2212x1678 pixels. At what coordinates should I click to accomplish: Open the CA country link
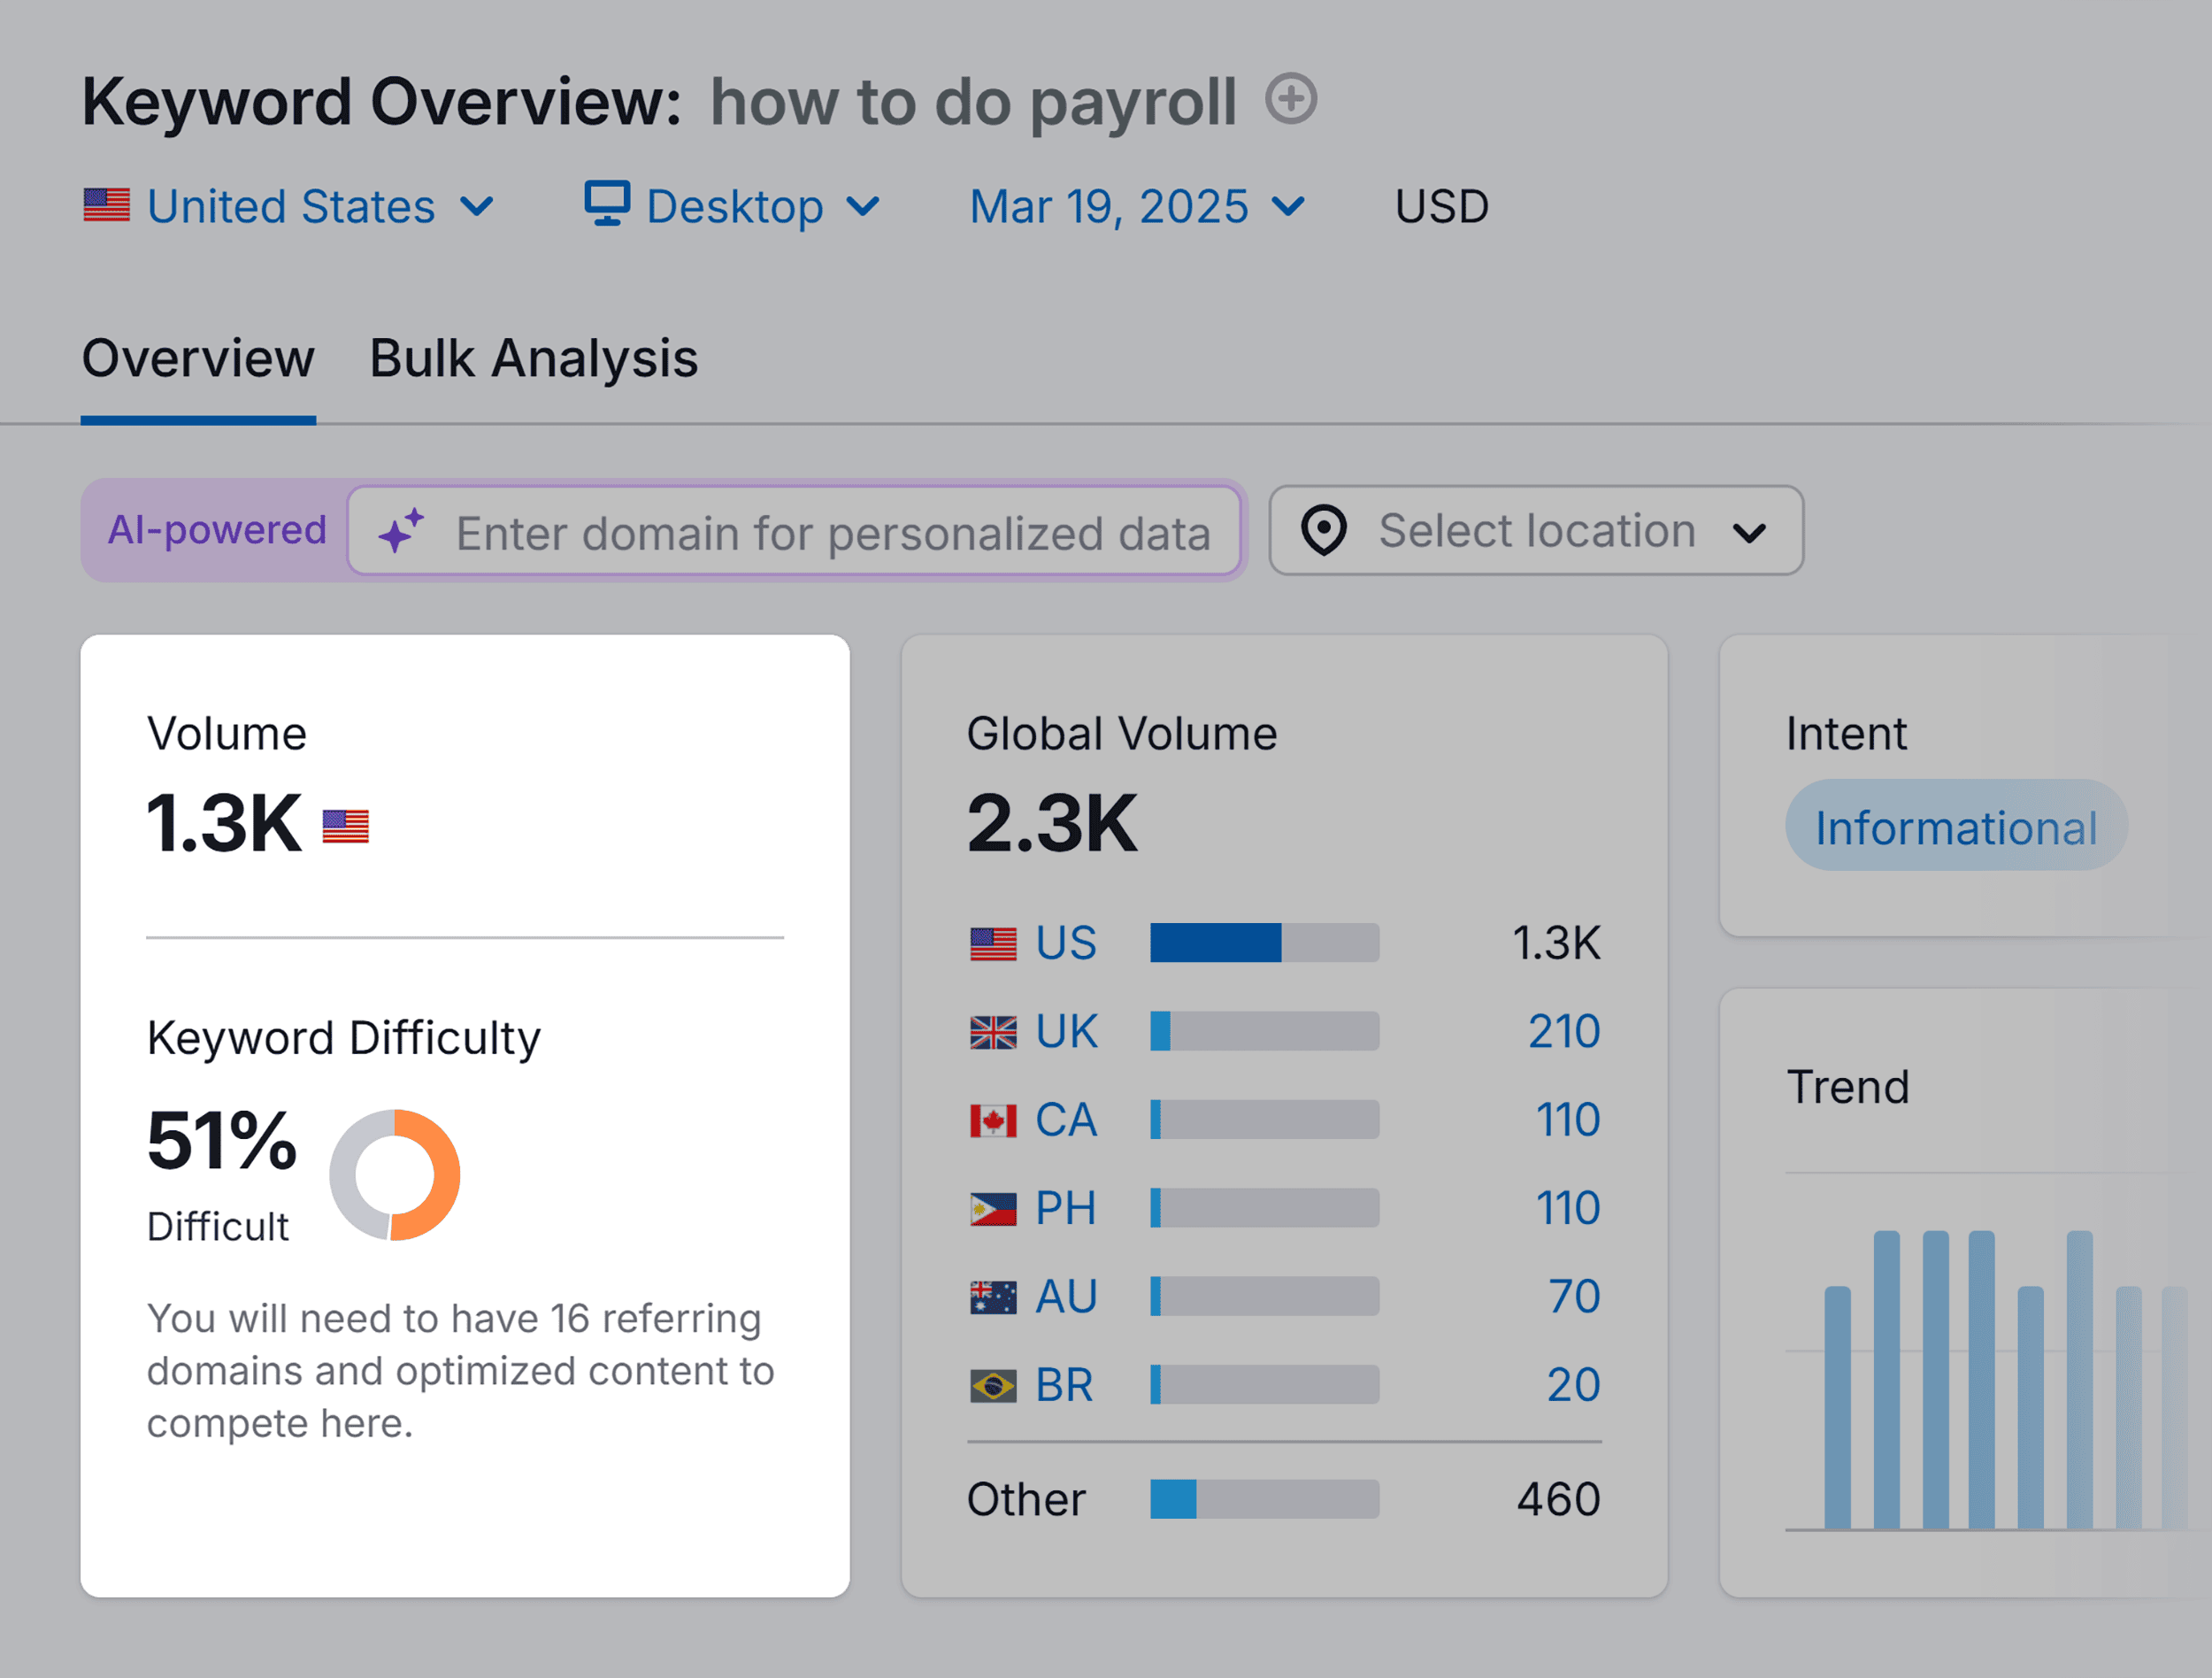1066,1120
